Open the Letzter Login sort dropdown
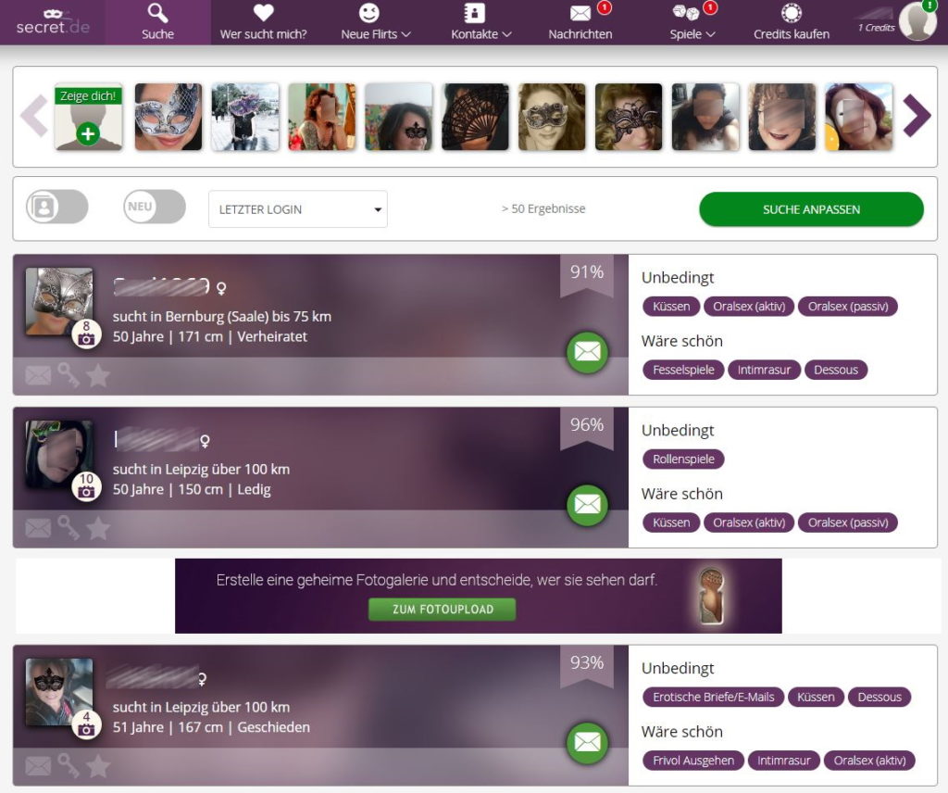The height and width of the screenshot is (793, 948). (x=298, y=209)
